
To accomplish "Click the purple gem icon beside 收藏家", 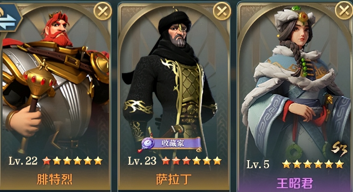I will [148, 144].
